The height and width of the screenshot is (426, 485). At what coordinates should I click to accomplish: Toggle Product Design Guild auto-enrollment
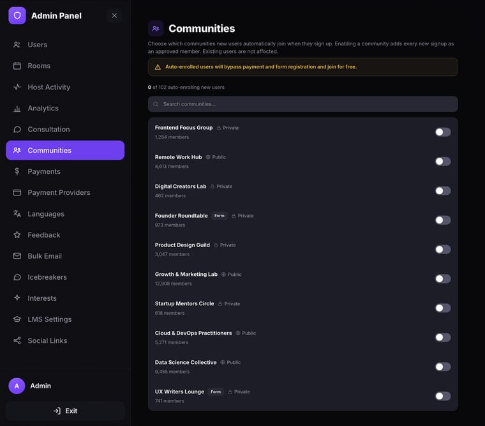(x=443, y=250)
